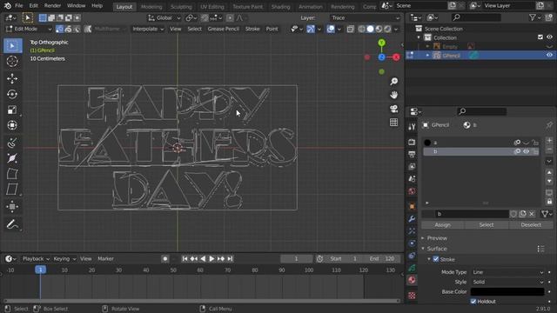Open the Edit Mode dropdown
Screen dimensions: 557x313
point(28,29)
